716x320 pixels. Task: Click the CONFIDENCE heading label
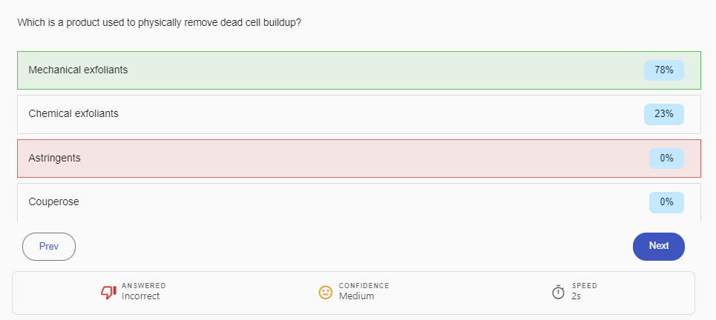(x=364, y=285)
